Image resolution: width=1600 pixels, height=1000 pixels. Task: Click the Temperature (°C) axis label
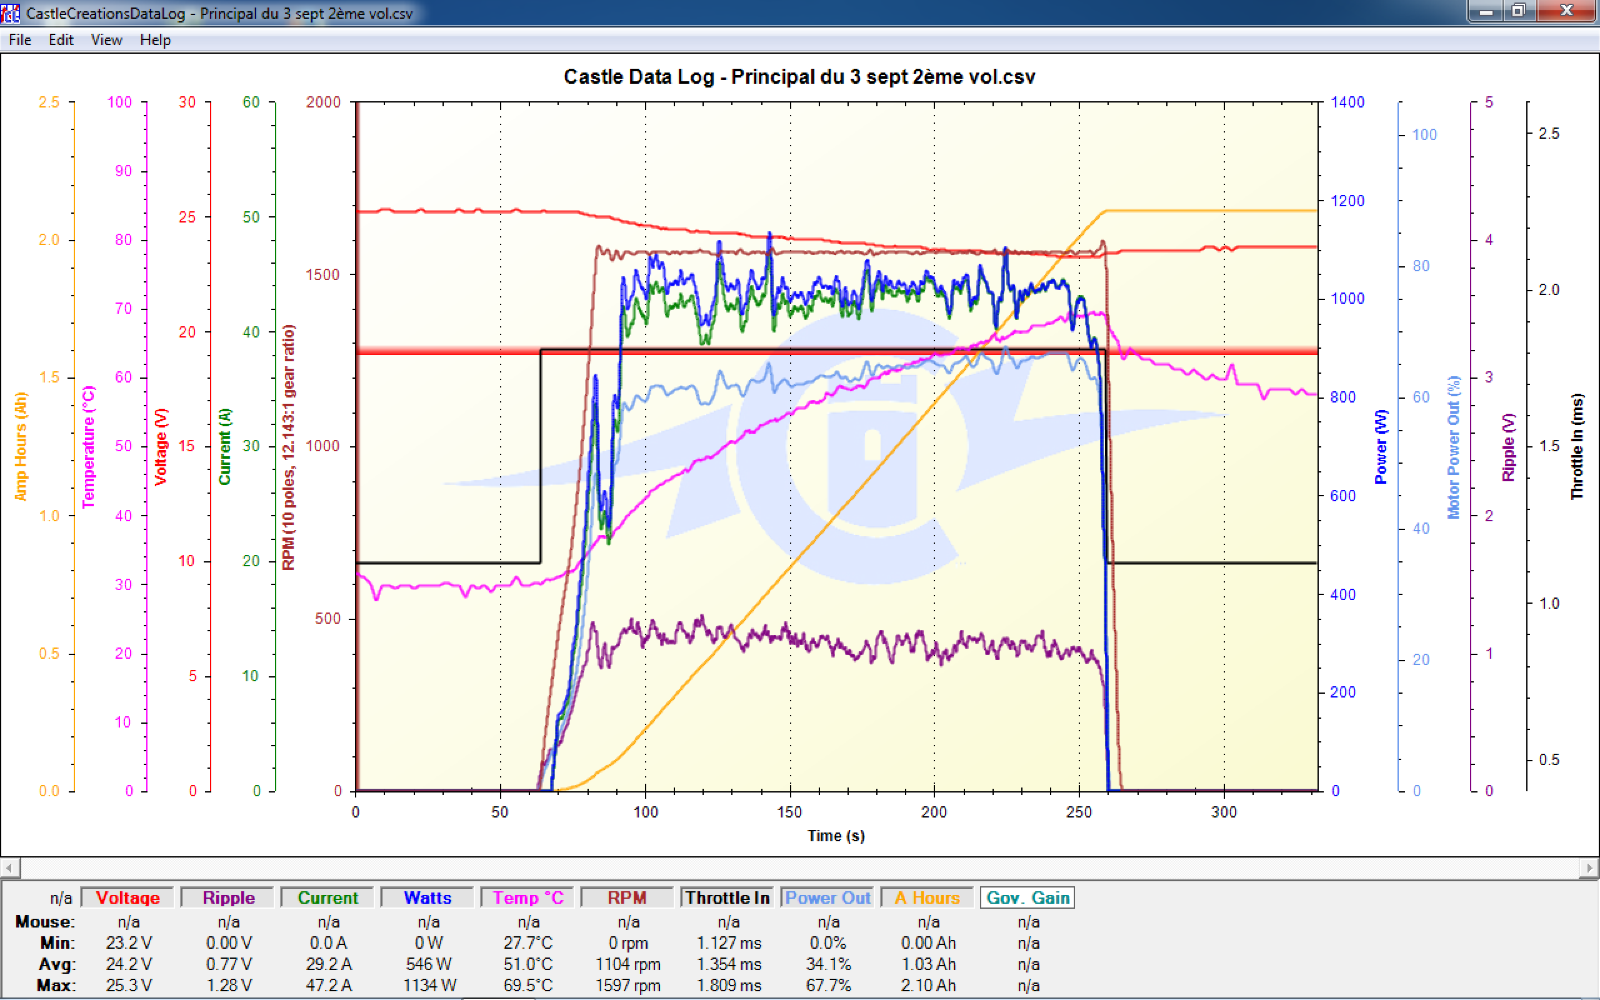pos(88,446)
